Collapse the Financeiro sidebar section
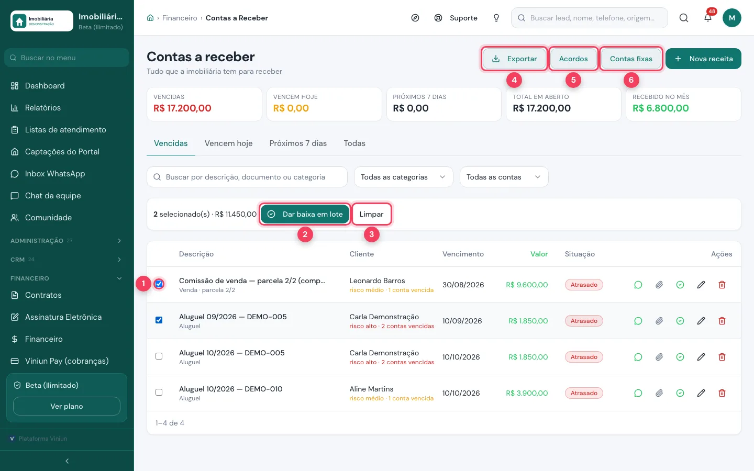The width and height of the screenshot is (754, 471). click(x=66, y=278)
